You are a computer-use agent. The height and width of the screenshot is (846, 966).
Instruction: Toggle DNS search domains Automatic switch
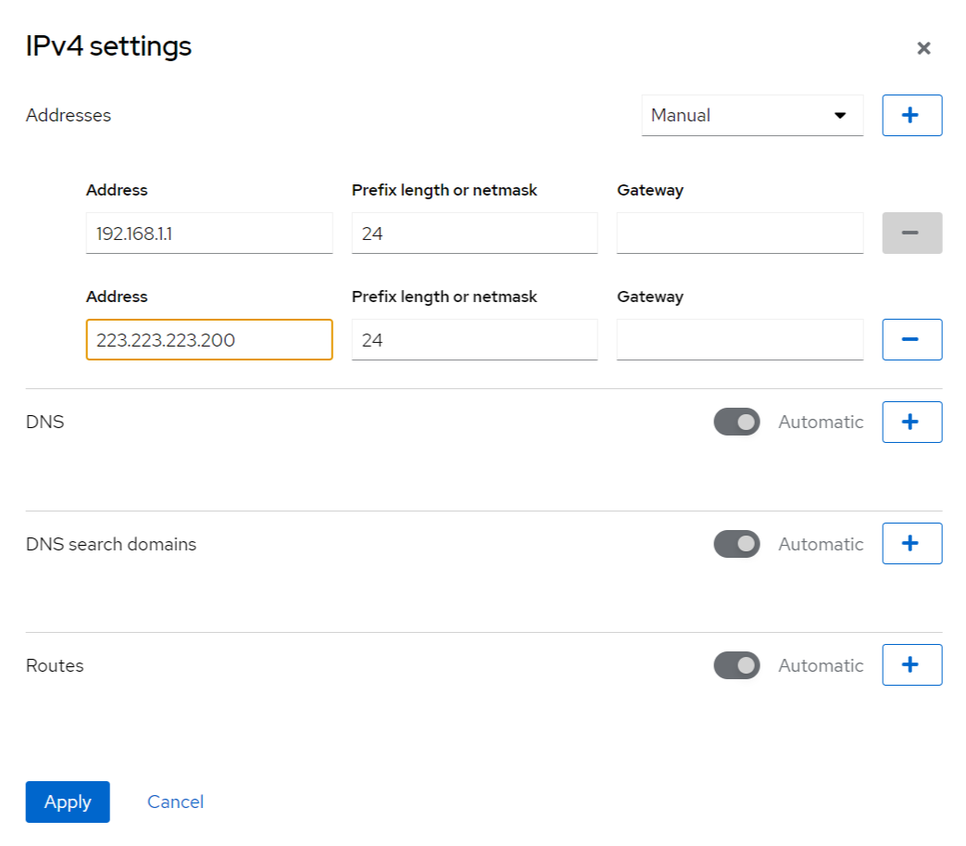pyautogui.click(x=736, y=544)
